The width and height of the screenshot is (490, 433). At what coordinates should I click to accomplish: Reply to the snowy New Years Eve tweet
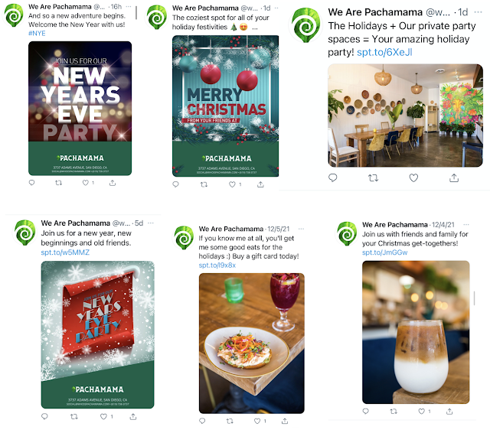[x=44, y=416]
